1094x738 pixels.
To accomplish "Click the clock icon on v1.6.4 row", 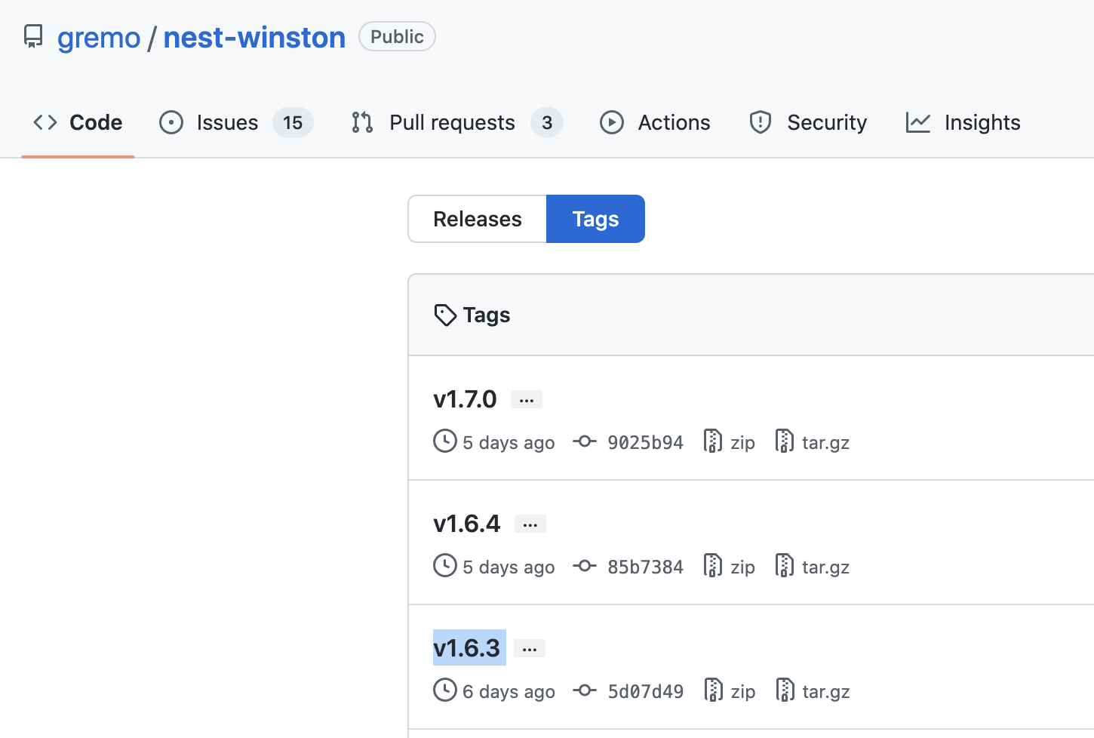I will point(445,566).
